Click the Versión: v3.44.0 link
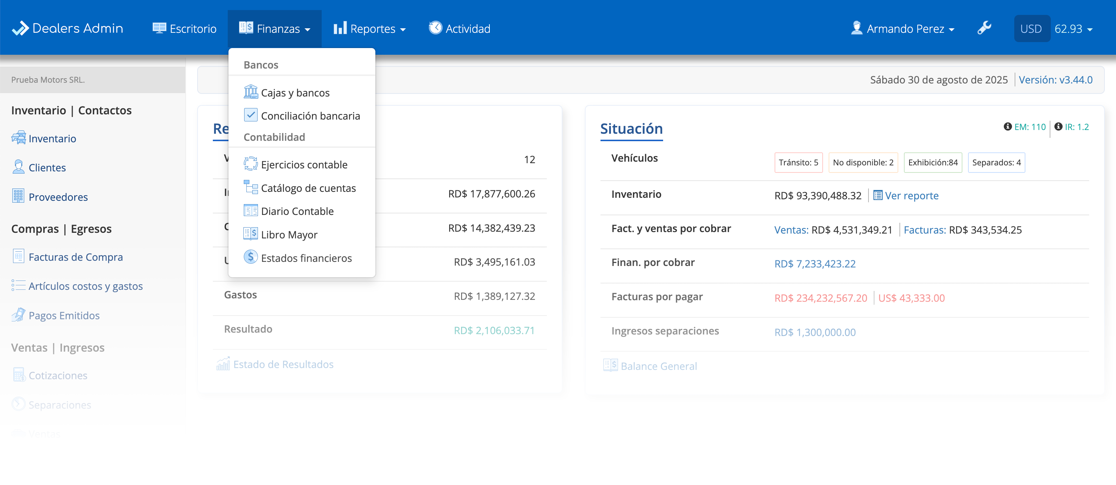This screenshot has height=485, width=1116. tap(1055, 80)
